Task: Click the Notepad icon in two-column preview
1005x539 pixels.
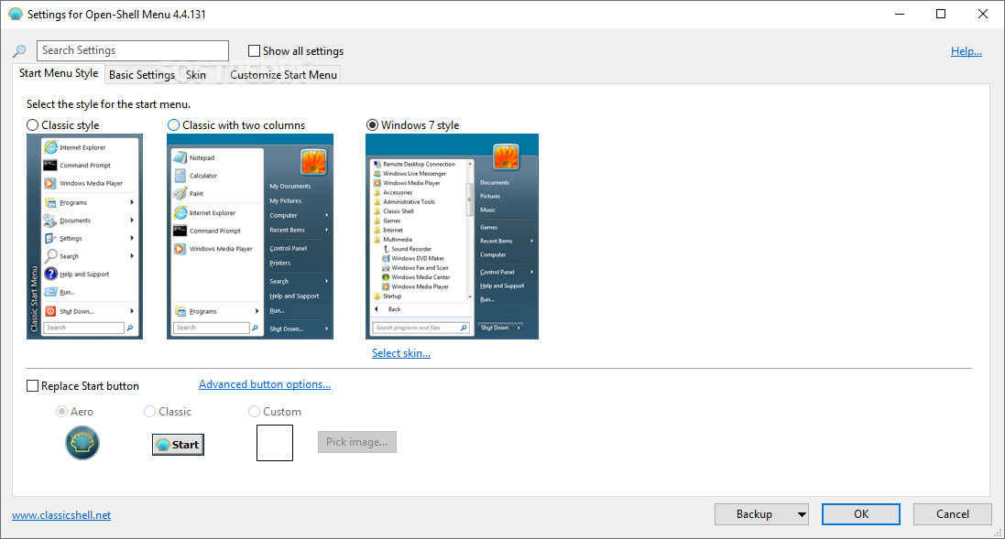Action: pyautogui.click(x=182, y=156)
